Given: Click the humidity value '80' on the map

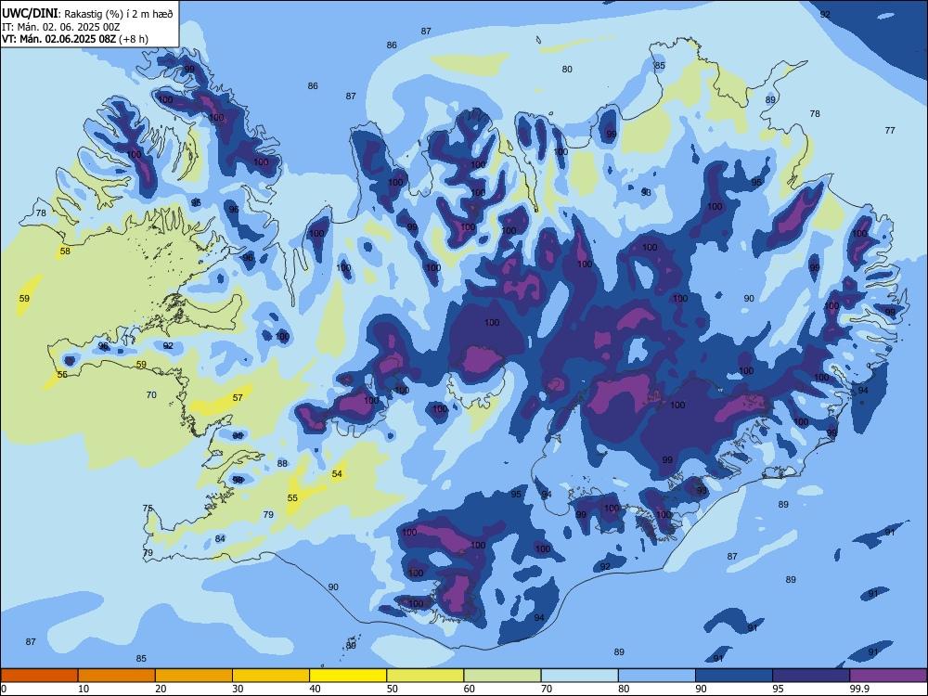Looking at the screenshot, I should click(x=567, y=70).
